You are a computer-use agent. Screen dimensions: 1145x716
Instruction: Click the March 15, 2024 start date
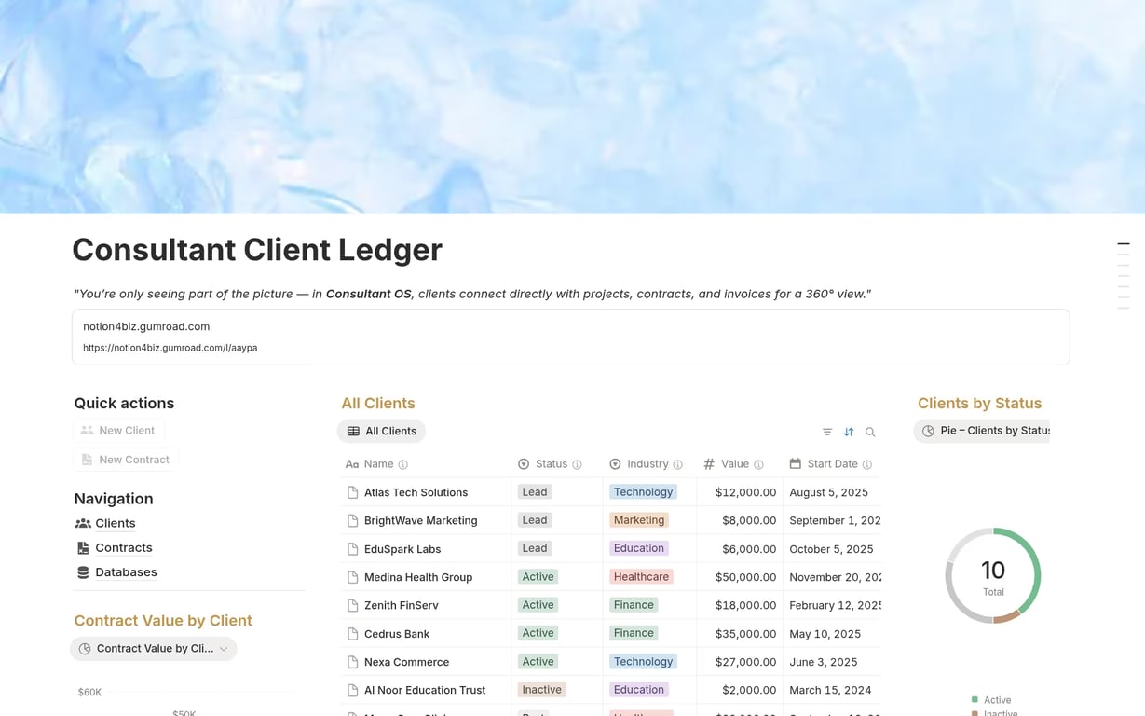[x=828, y=690]
